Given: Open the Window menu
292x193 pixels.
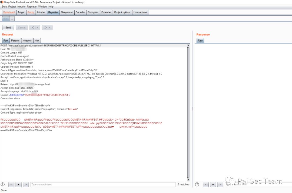Looking at the screenshot, I should click(42, 6).
